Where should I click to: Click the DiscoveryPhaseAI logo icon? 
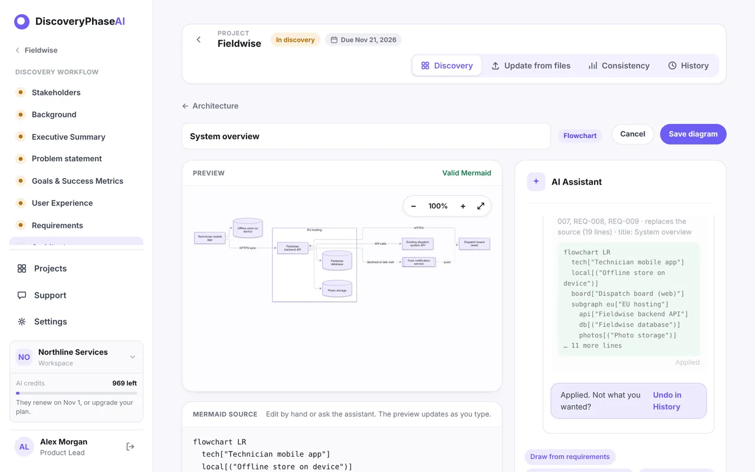point(22,22)
